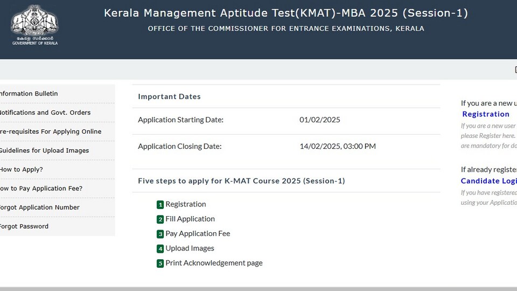
Task: Click the green step 5 badge icon
Action: (x=160, y=264)
